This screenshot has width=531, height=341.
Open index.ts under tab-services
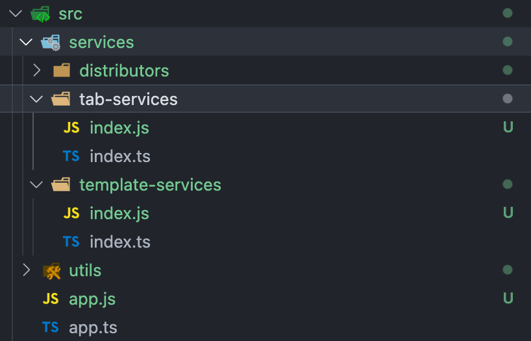(x=120, y=156)
